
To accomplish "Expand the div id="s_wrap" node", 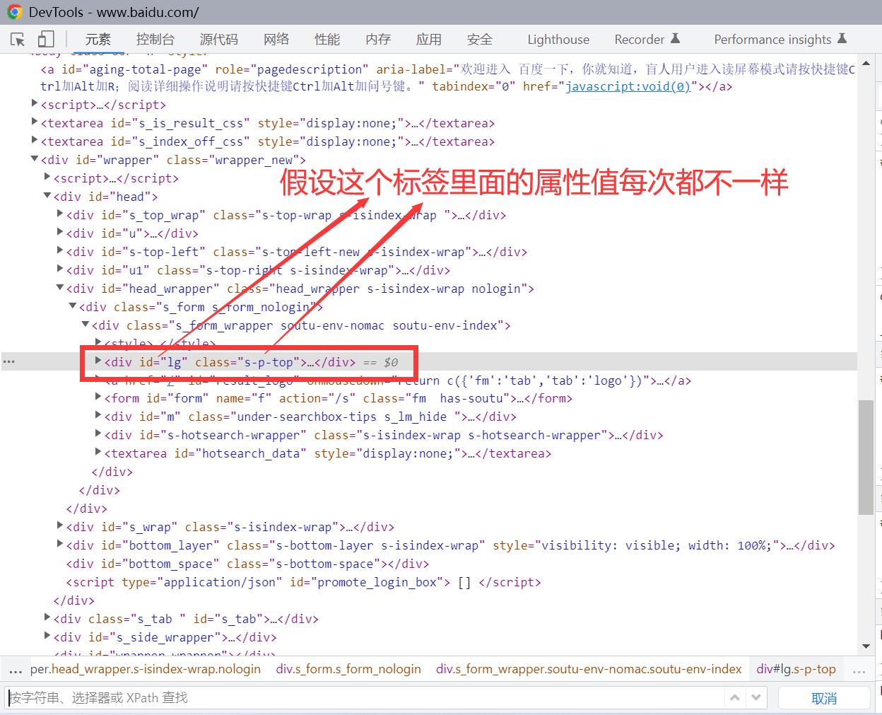I will point(60,525).
